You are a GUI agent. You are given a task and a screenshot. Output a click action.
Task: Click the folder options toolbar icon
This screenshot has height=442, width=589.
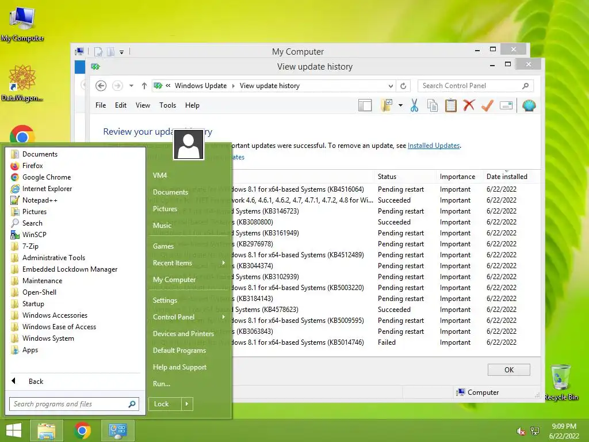click(387, 106)
